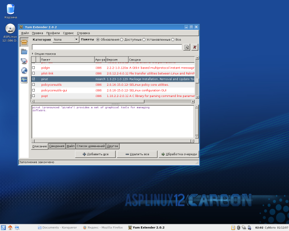Click the taskbar icon right of home

click(x=17, y=228)
